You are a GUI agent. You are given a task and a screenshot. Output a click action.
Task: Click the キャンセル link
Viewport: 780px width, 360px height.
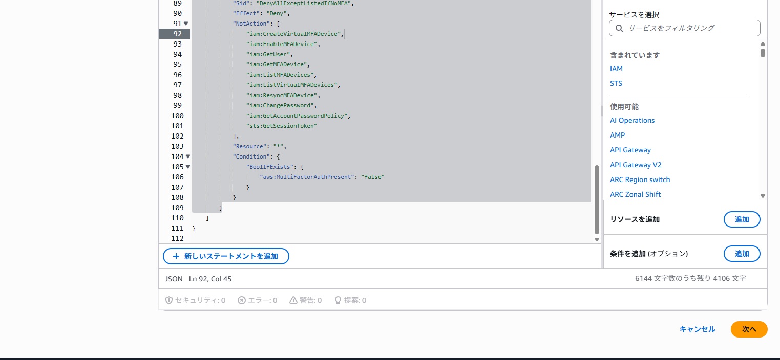click(697, 329)
